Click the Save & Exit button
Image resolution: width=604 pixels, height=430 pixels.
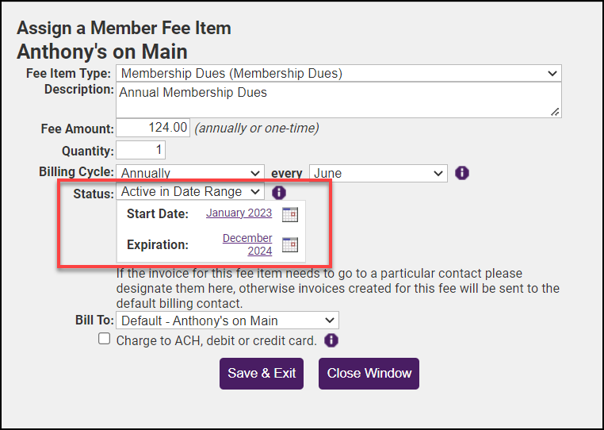pyautogui.click(x=262, y=373)
